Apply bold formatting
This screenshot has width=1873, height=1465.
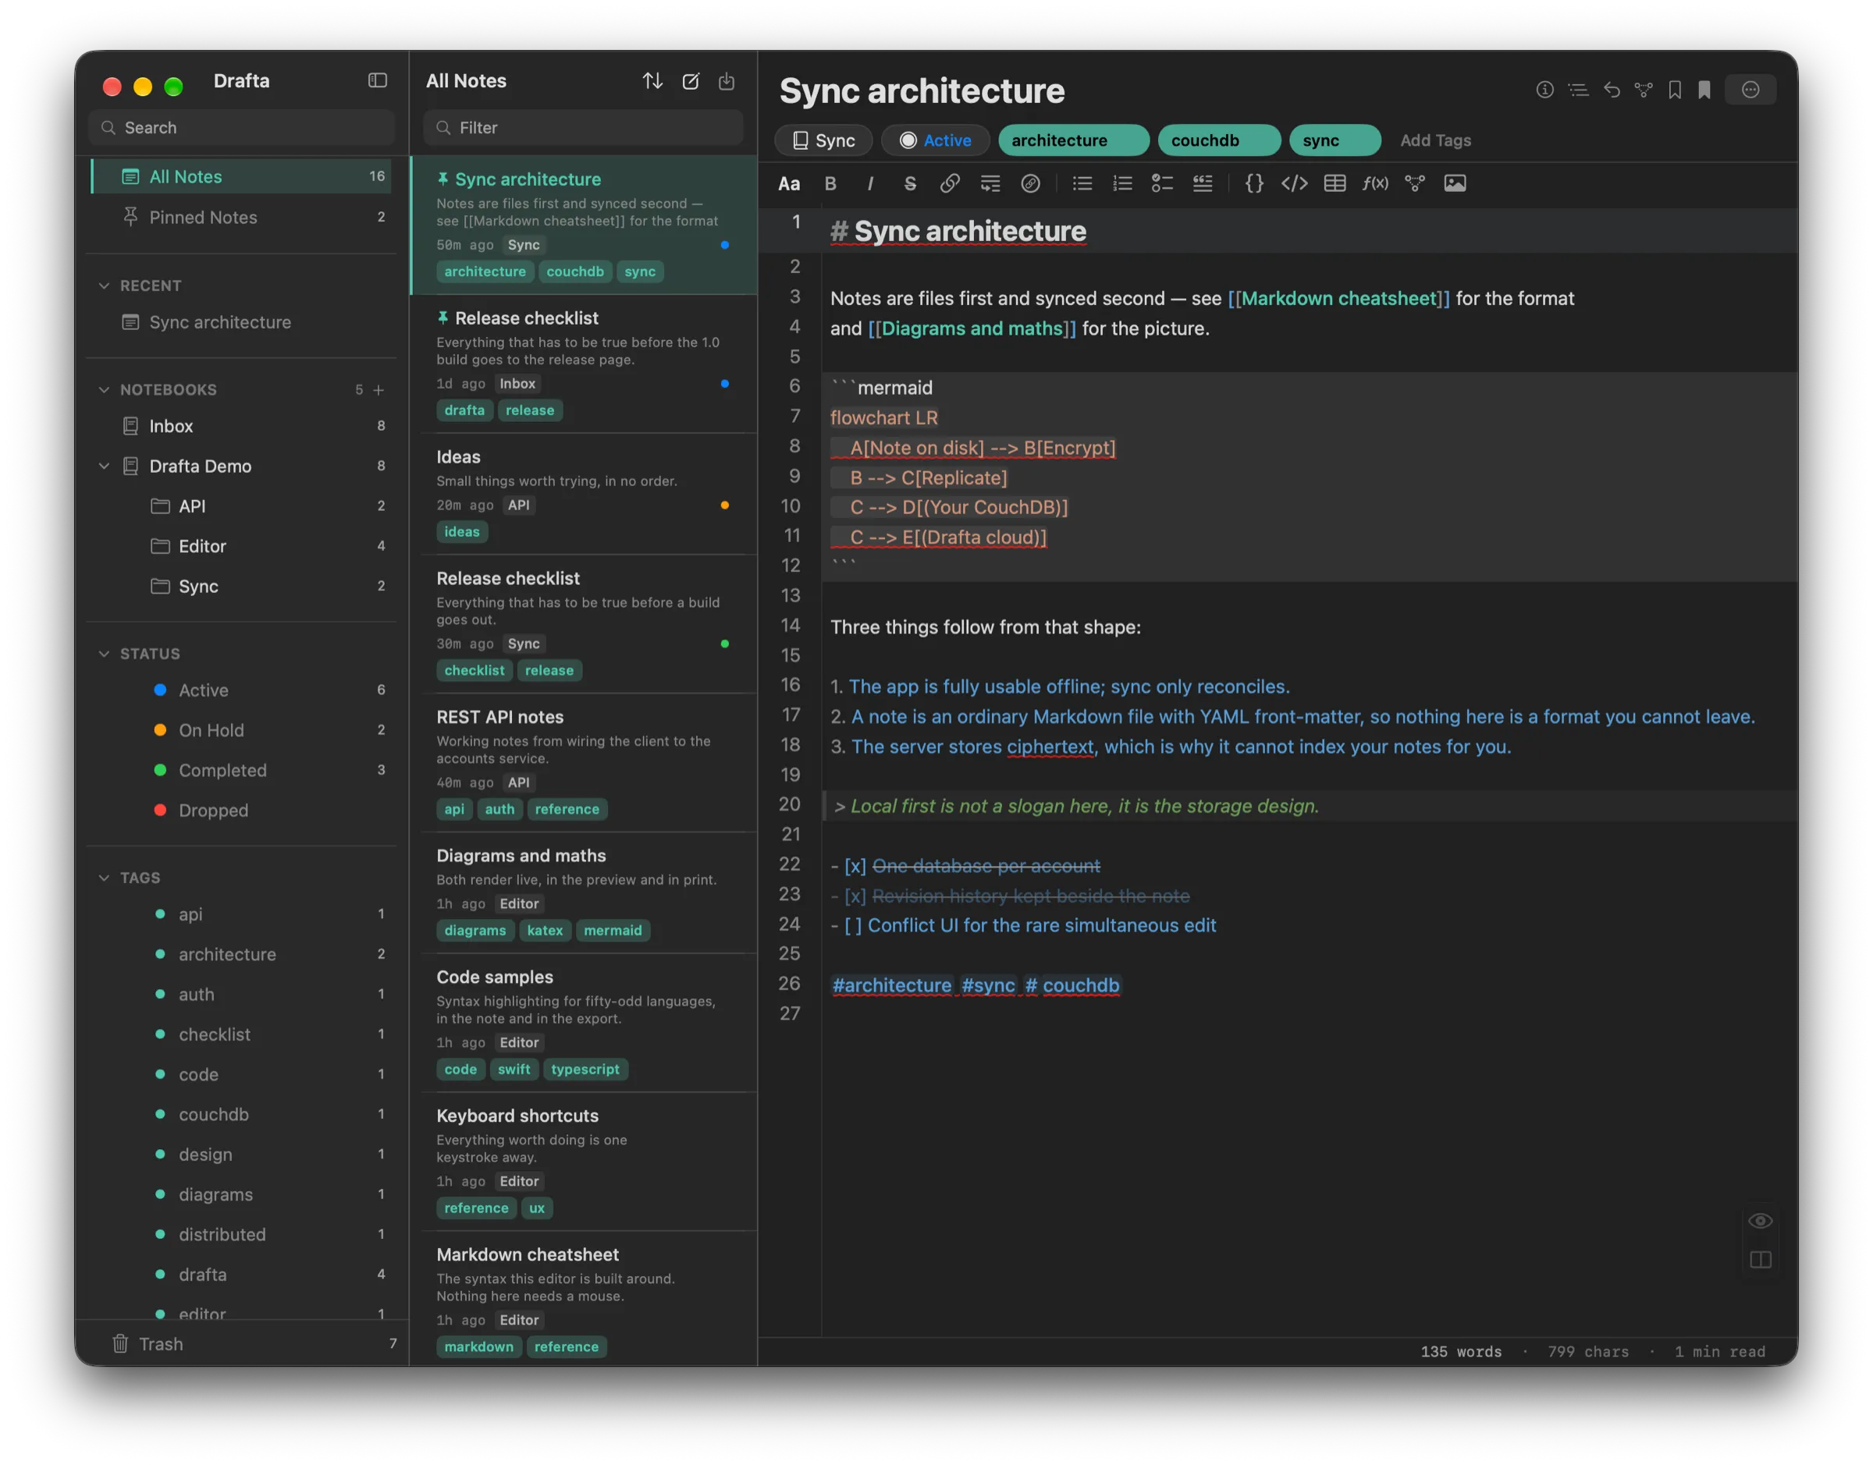point(830,183)
